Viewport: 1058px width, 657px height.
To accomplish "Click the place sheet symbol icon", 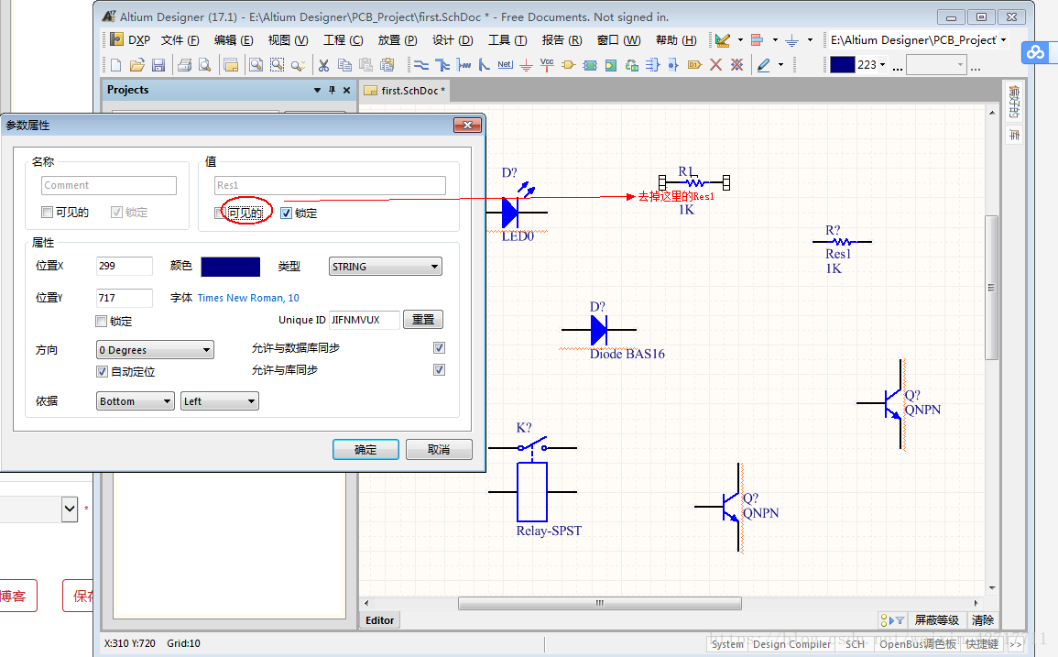I will [x=589, y=65].
